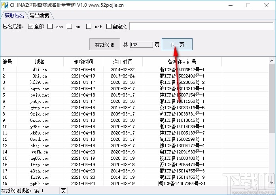Click license 闽ICP备14007354号-21
276x195 pixels.
coord(182,184)
